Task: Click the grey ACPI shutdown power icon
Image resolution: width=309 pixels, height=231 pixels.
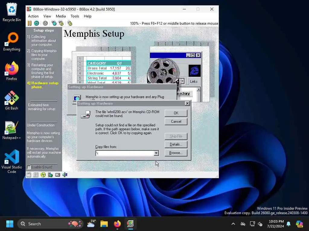Action: pyautogui.click(x=45, y=23)
